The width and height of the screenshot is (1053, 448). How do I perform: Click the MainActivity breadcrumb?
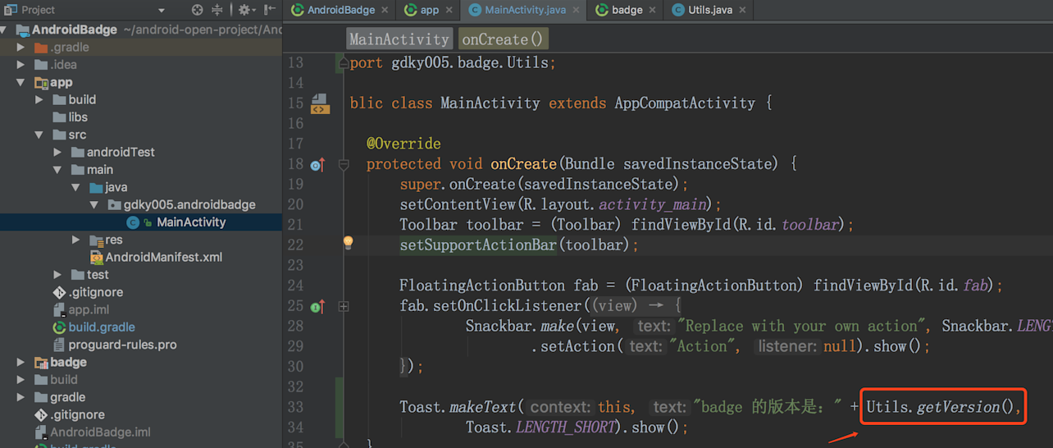(399, 39)
